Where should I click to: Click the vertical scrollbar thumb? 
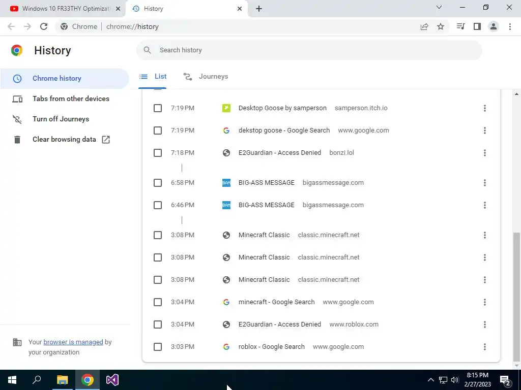(x=516, y=297)
